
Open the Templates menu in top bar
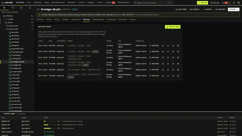(x=38, y=3)
